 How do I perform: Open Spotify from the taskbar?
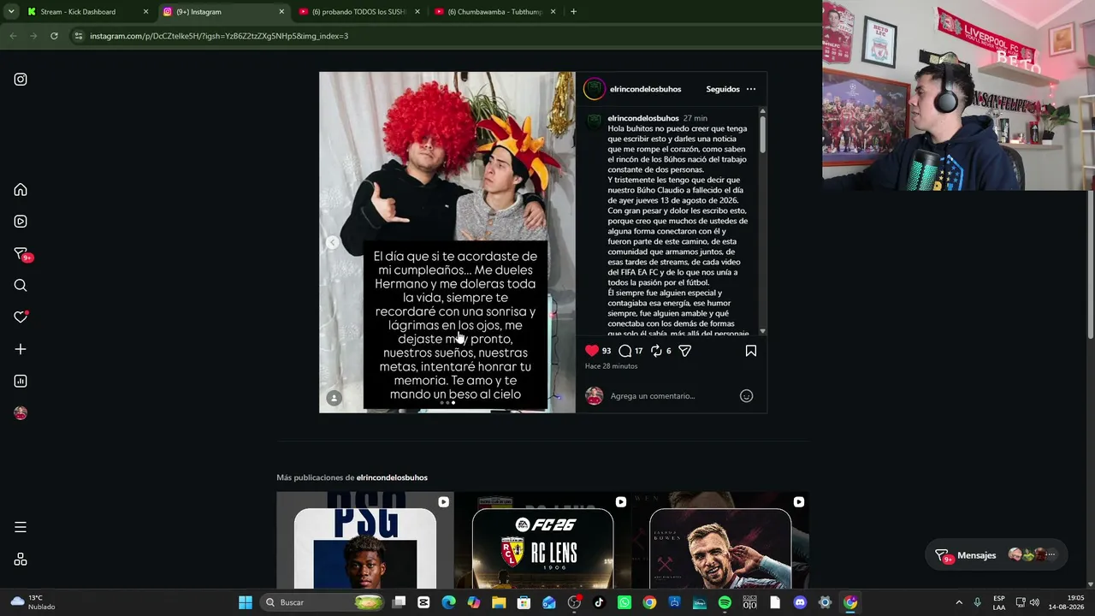point(725,602)
